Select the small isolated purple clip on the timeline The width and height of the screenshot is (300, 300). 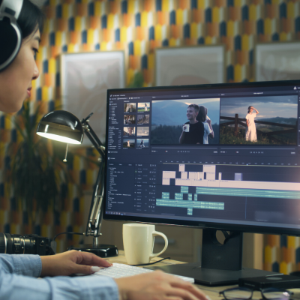pos(238,176)
